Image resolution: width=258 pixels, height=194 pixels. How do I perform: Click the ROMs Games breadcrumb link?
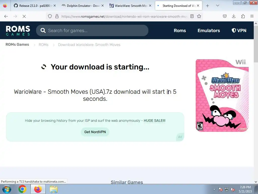(x=17, y=44)
